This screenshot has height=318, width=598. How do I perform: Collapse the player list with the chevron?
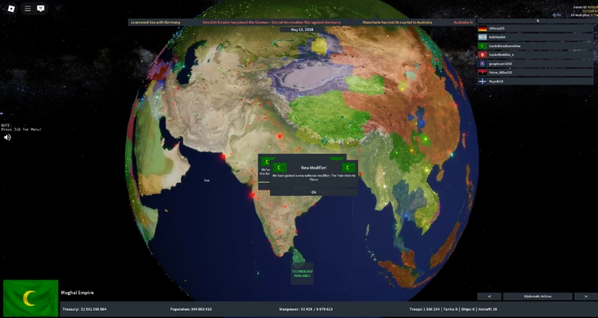538,21
